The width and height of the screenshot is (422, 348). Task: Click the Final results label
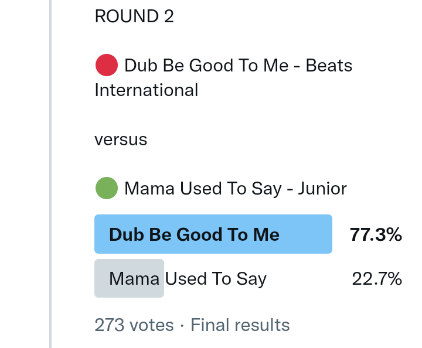click(240, 325)
